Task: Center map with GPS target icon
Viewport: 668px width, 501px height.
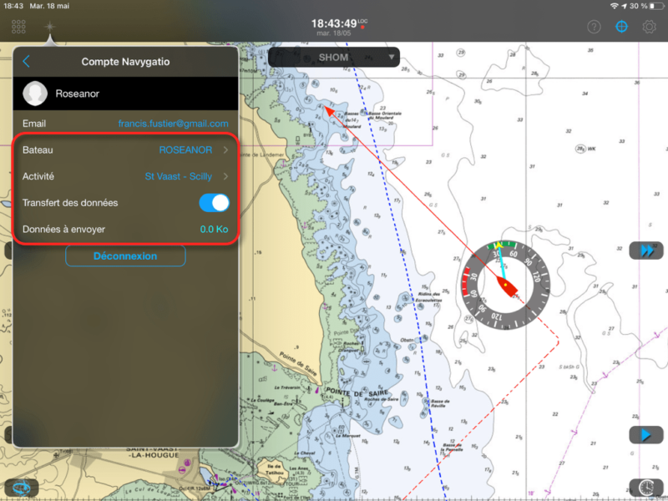Action: 621,27
